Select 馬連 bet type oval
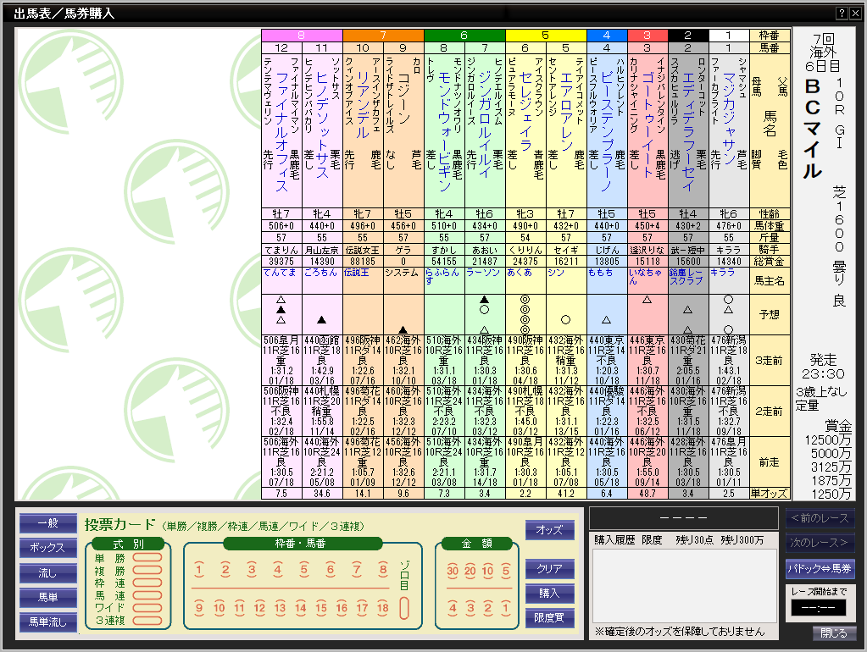 pyautogui.click(x=147, y=595)
